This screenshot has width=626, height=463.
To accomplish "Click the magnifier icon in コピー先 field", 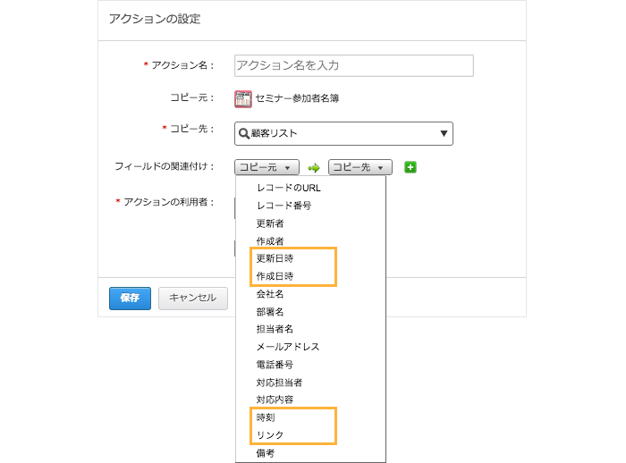I will coord(243,134).
